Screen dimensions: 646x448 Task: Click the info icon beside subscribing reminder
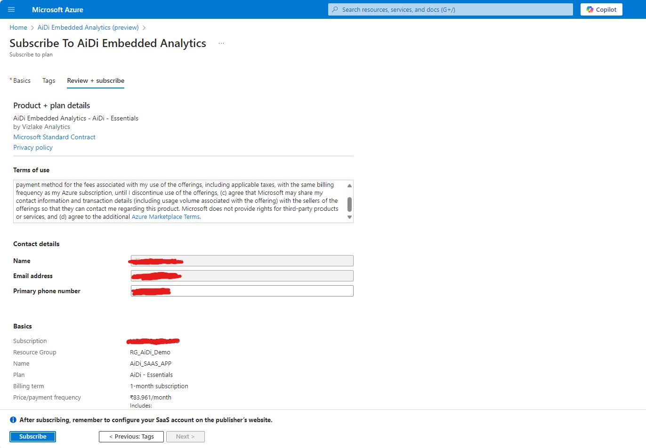13,420
